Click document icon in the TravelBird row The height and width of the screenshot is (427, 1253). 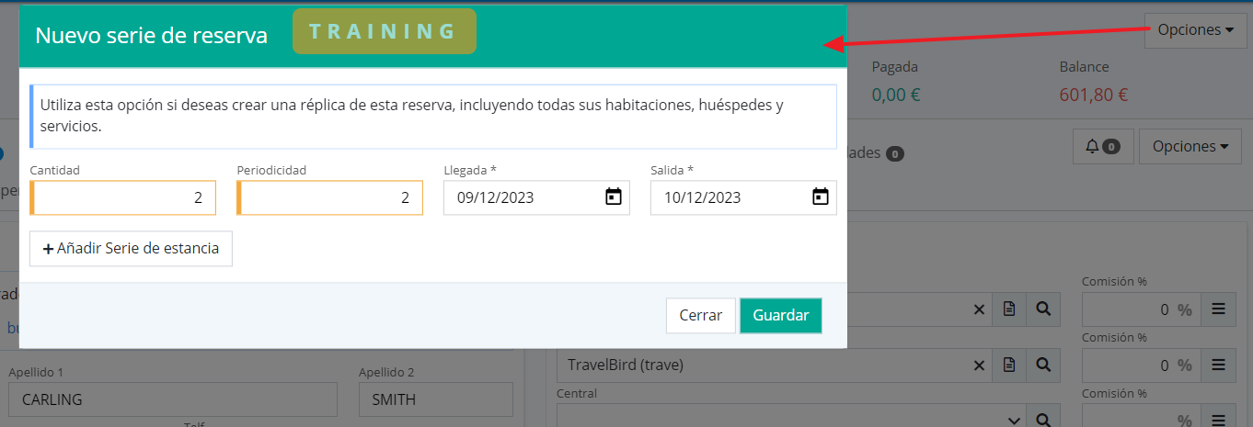point(1009,365)
